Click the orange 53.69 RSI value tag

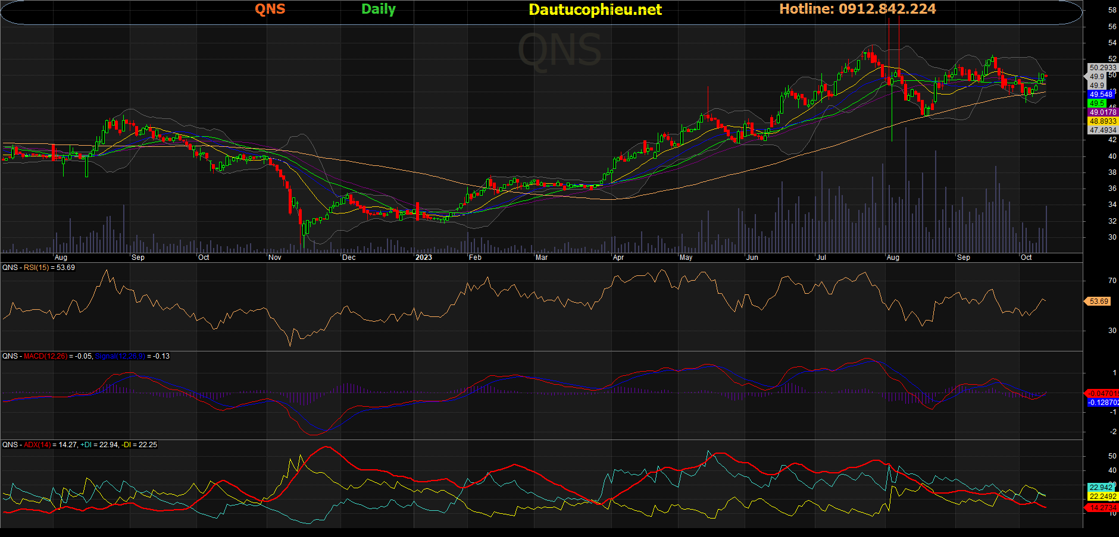click(1099, 302)
